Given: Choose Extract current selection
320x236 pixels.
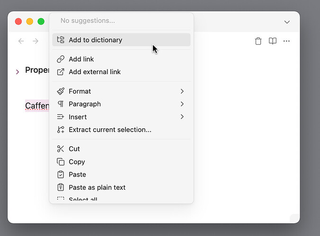Looking at the screenshot, I should [x=110, y=130].
